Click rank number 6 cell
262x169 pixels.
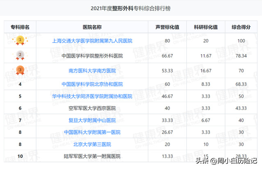click(20, 108)
